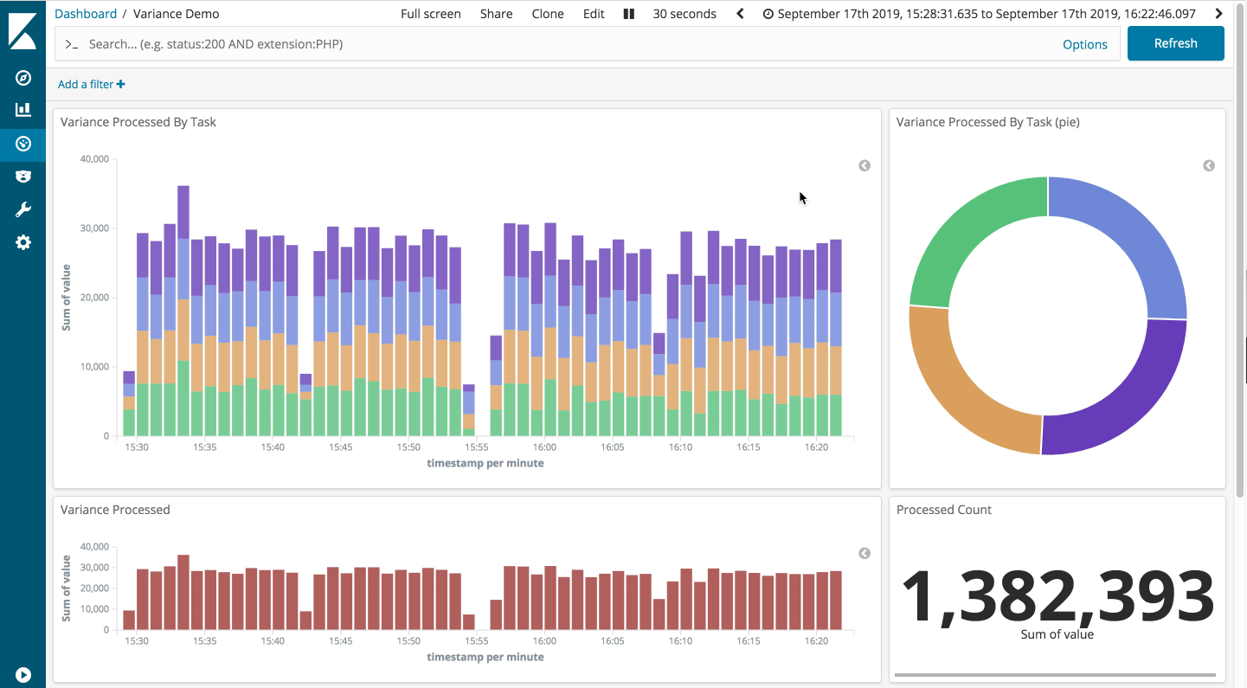Toggle legend on Variance Processed chart
The height and width of the screenshot is (688, 1247).
click(x=865, y=553)
